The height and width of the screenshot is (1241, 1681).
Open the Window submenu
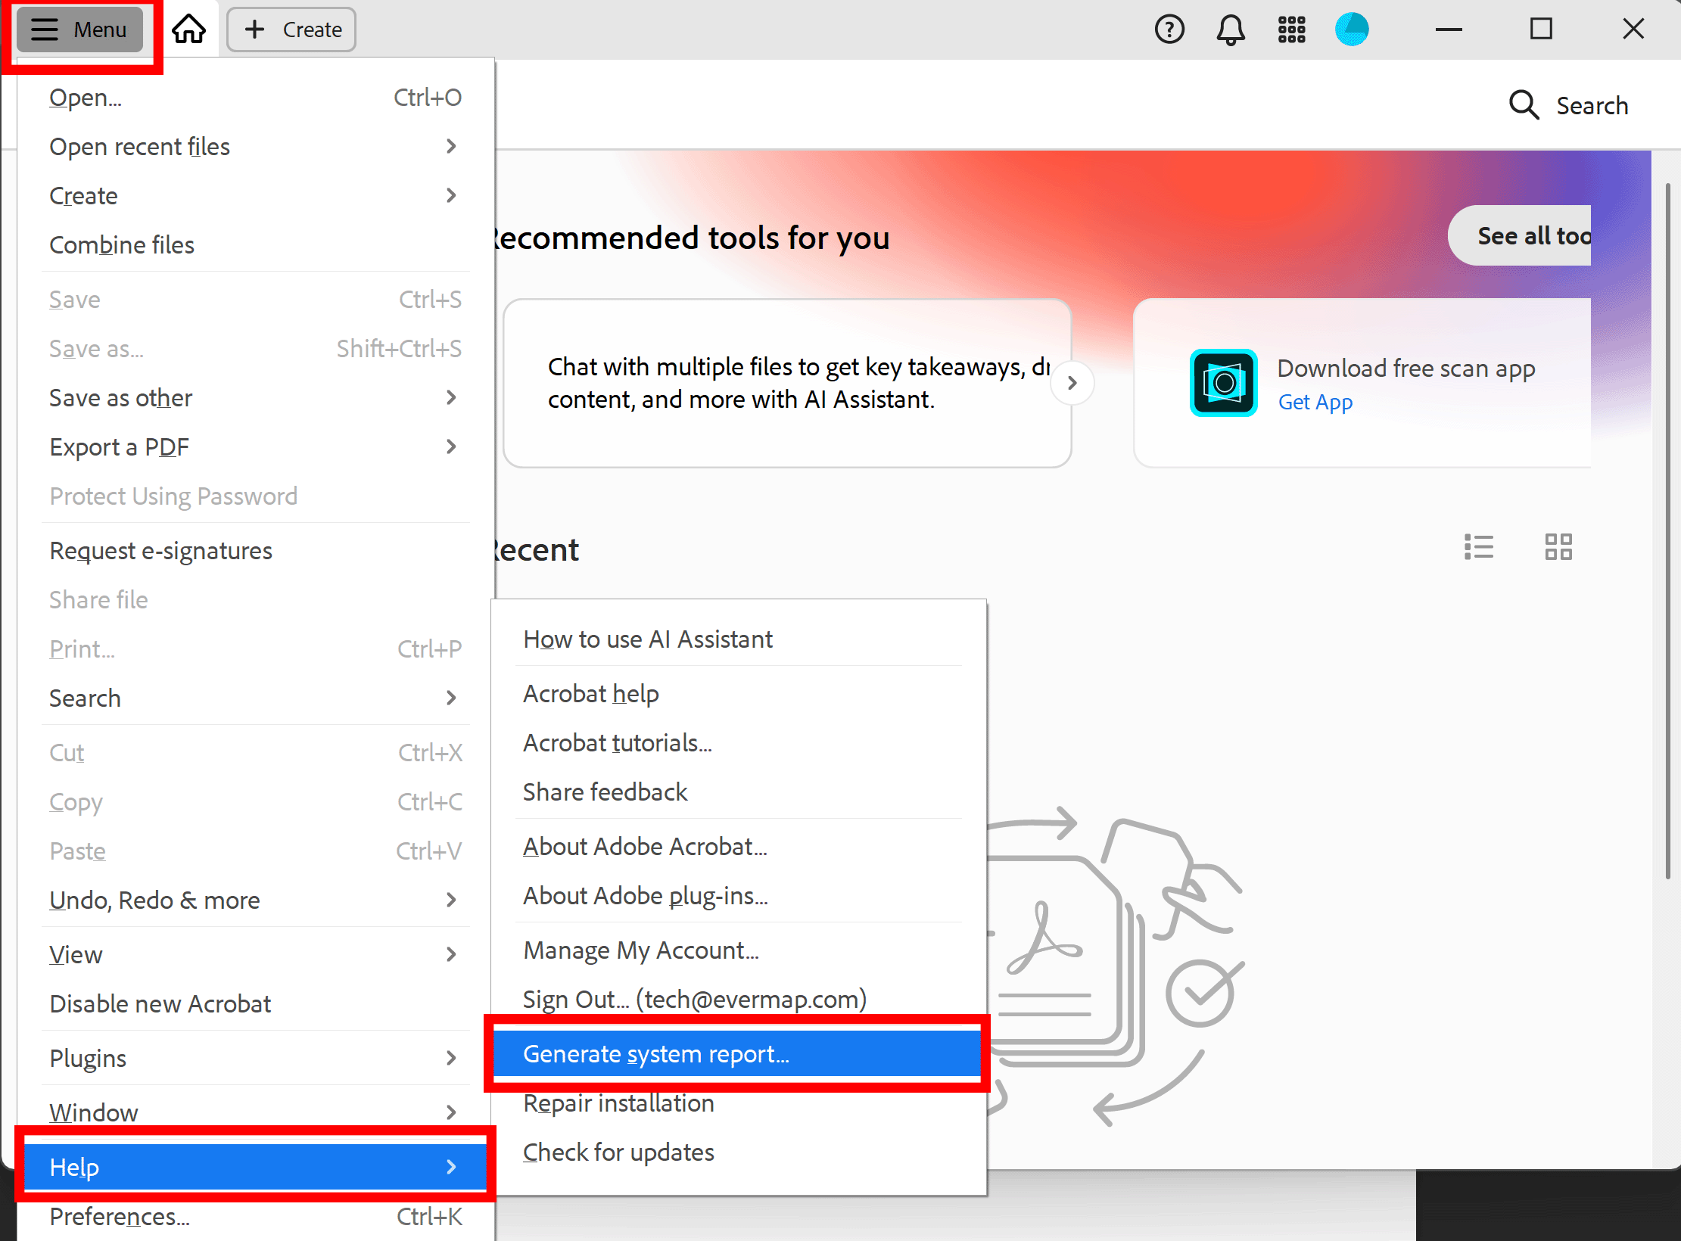coord(256,1113)
